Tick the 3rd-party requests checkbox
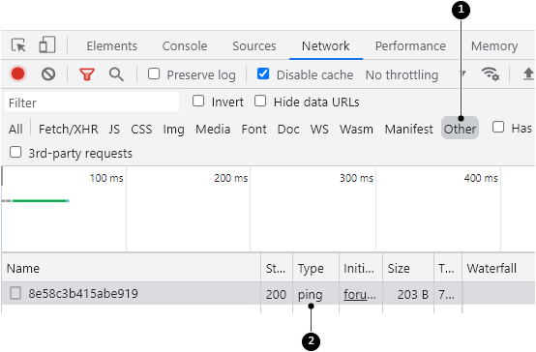 15,153
